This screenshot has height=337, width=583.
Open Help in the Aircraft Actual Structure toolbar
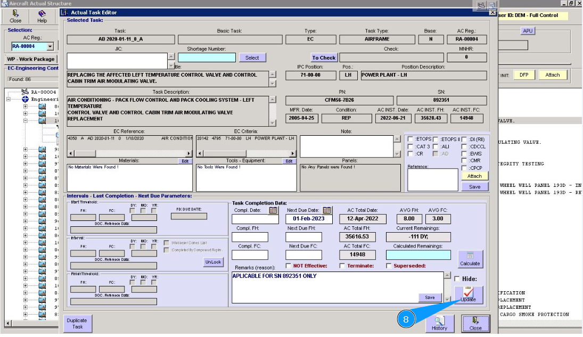(x=42, y=17)
